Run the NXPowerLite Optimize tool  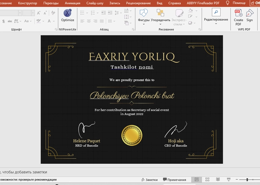coord(68,15)
